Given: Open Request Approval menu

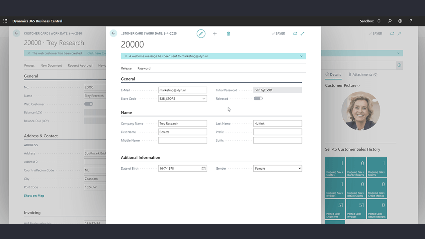Looking at the screenshot, I should click(80, 65).
